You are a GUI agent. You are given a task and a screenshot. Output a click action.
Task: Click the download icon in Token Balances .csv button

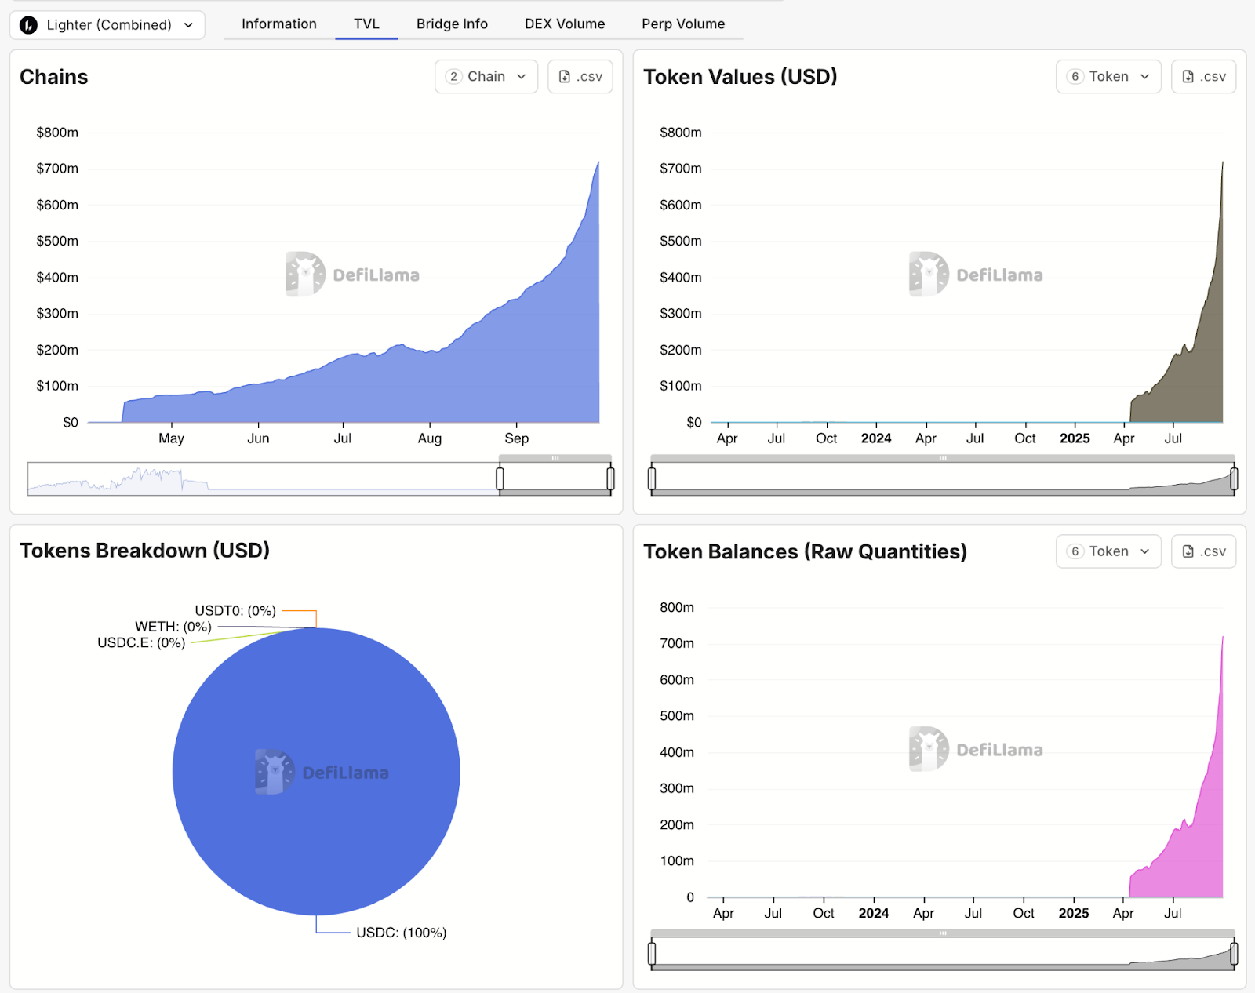point(1188,551)
